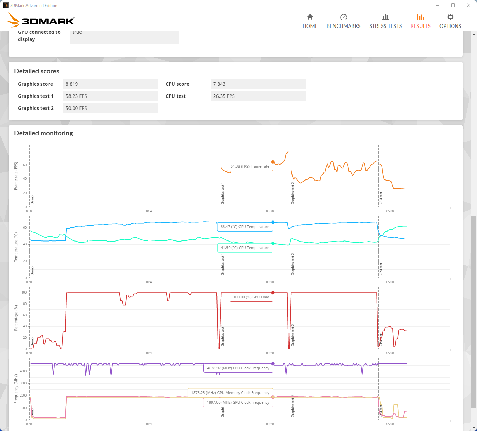Click the 3DMark title bar app icon
The height and width of the screenshot is (431, 477).
6,5
